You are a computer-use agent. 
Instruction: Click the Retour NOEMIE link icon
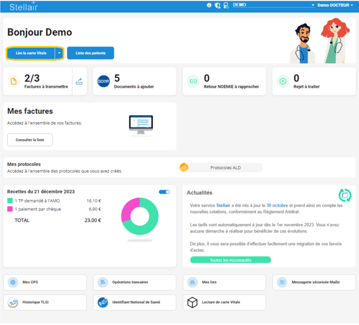(x=193, y=82)
